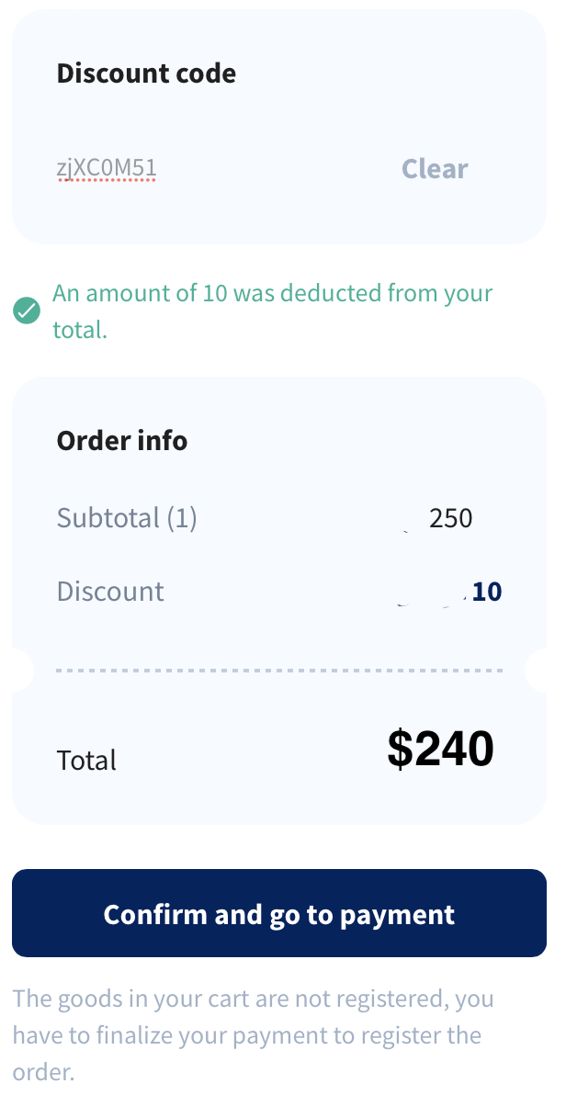Click the dashed divider line
Screen dimensions: 566x1095
tap(279, 671)
